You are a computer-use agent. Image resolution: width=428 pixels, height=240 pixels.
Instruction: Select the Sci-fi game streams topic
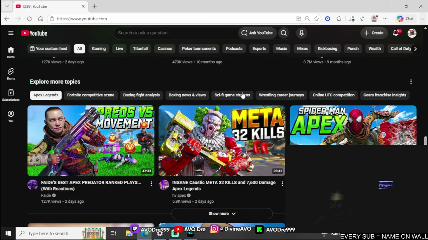point(232,95)
